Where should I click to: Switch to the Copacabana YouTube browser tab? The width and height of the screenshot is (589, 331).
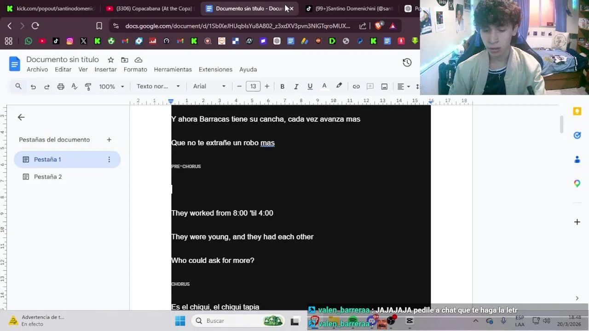pos(150,8)
